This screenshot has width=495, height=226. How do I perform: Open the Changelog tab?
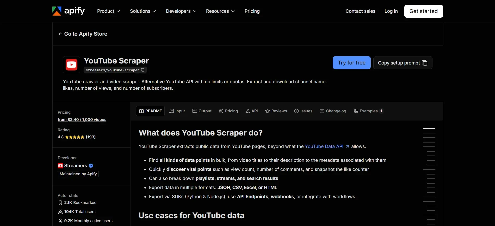[333, 111]
